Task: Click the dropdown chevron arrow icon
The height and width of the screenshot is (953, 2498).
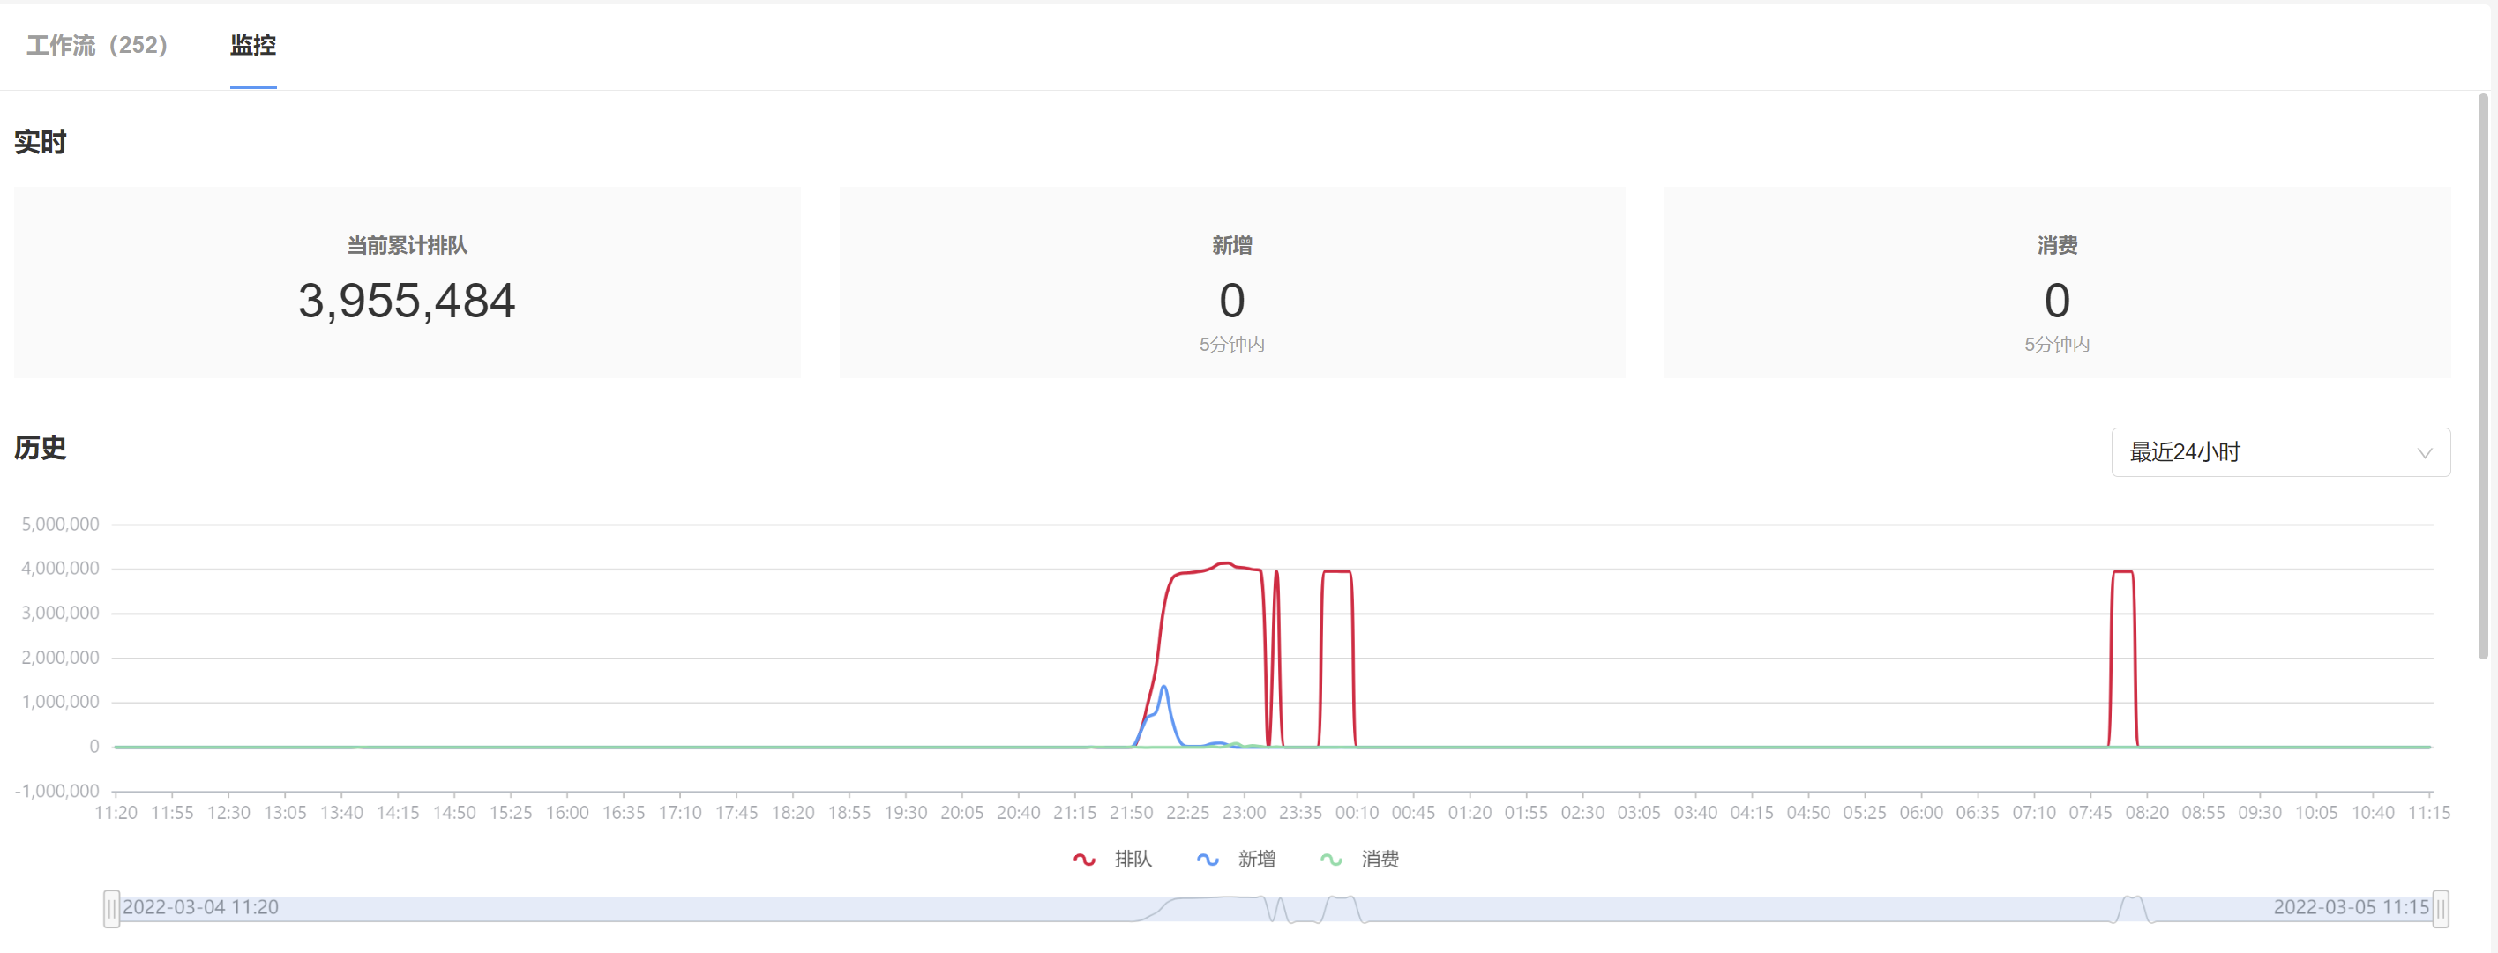Action: (2424, 453)
